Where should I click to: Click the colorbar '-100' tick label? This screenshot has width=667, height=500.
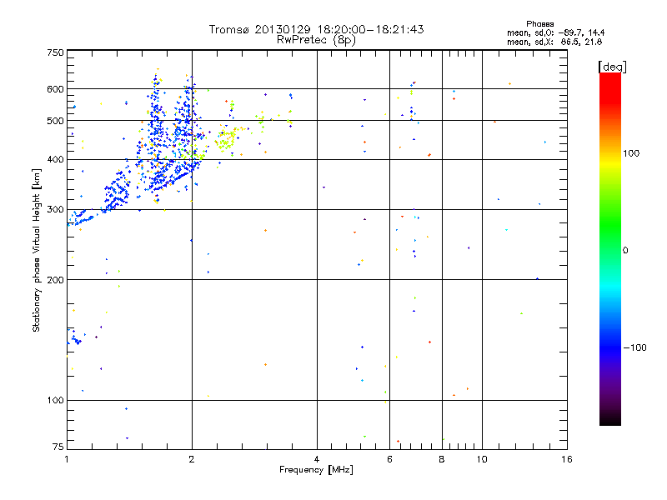click(635, 347)
